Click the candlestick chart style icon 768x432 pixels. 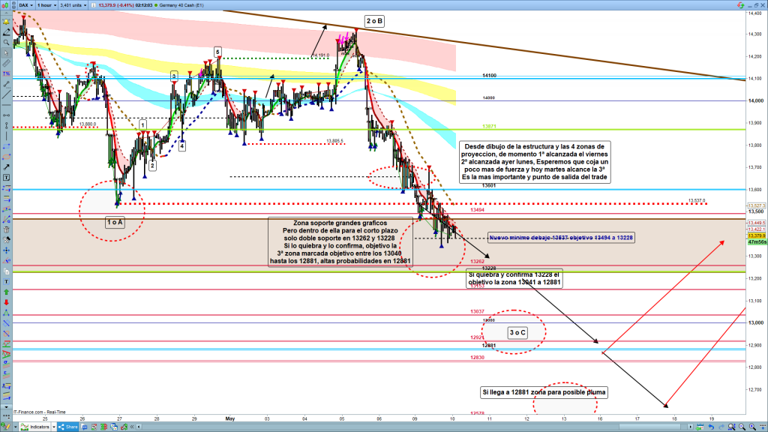tap(7, 5)
